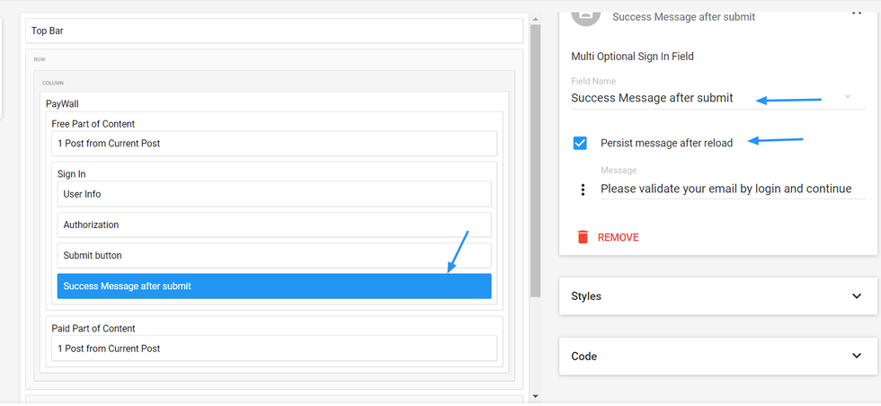Uncheck Persist message after reload
This screenshot has height=406, width=881.
point(580,143)
